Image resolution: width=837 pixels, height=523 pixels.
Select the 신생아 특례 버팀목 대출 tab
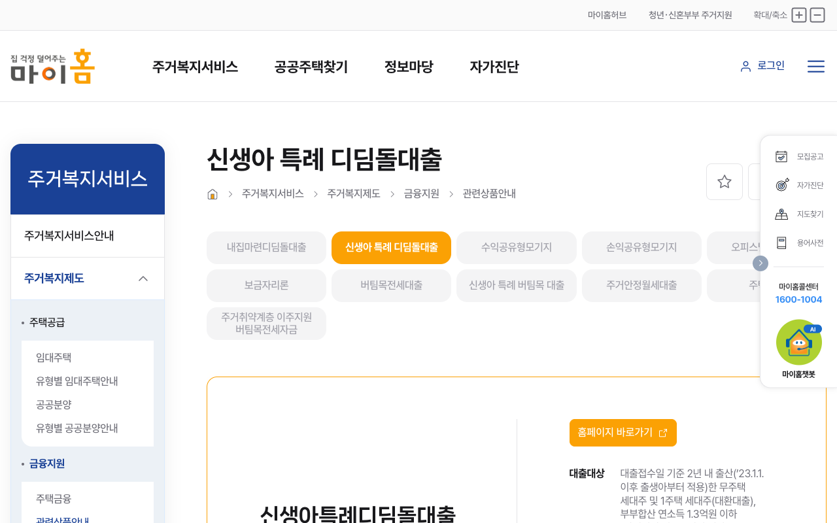pos(517,286)
